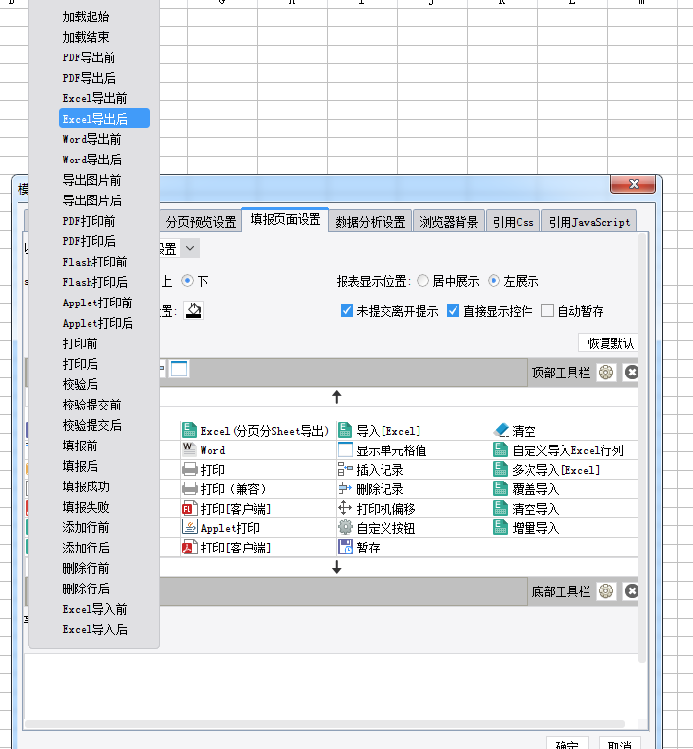Uncheck 未提交离开提示 checkbox
693x749 pixels.
(346, 311)
